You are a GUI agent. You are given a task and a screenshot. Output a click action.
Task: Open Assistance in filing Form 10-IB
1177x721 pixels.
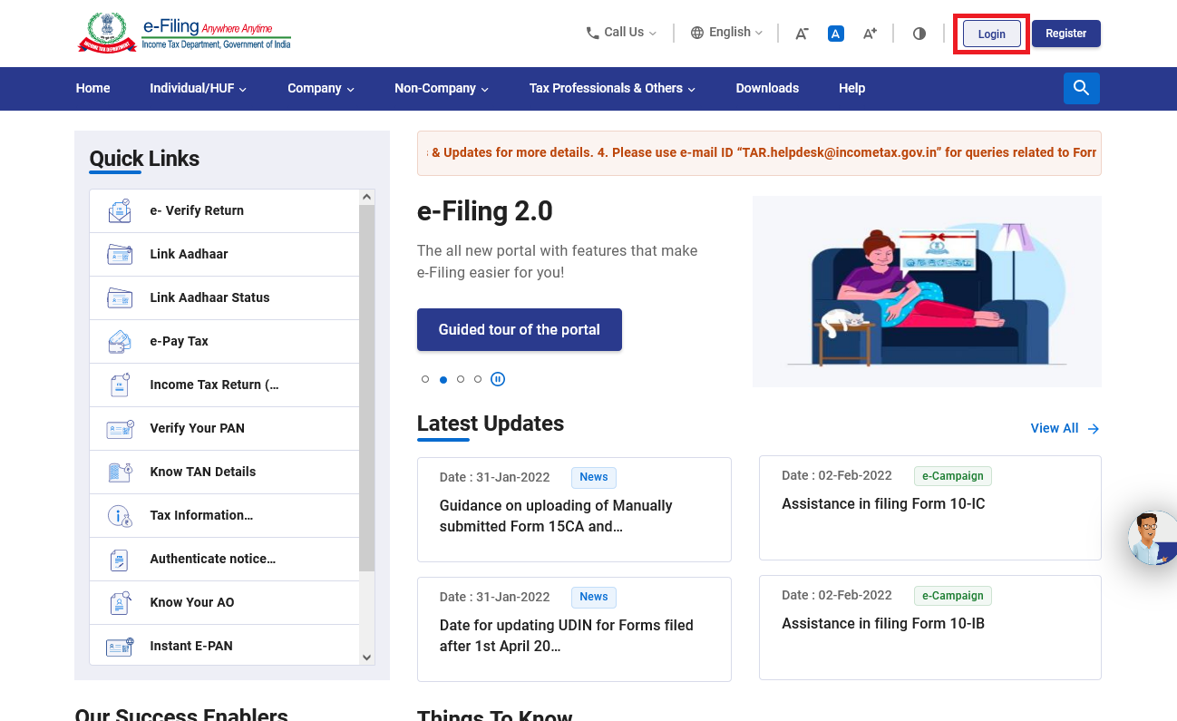coord(930,628)
